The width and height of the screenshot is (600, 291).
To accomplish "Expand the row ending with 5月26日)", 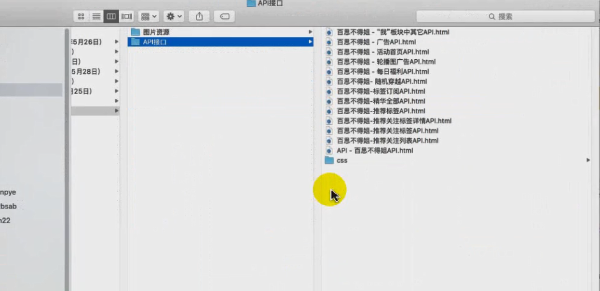I will point(116,42).
